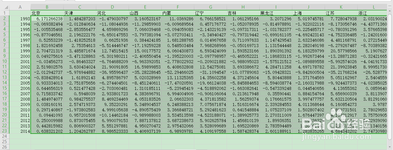Click cell with value 6.98939781

[178, 131]
